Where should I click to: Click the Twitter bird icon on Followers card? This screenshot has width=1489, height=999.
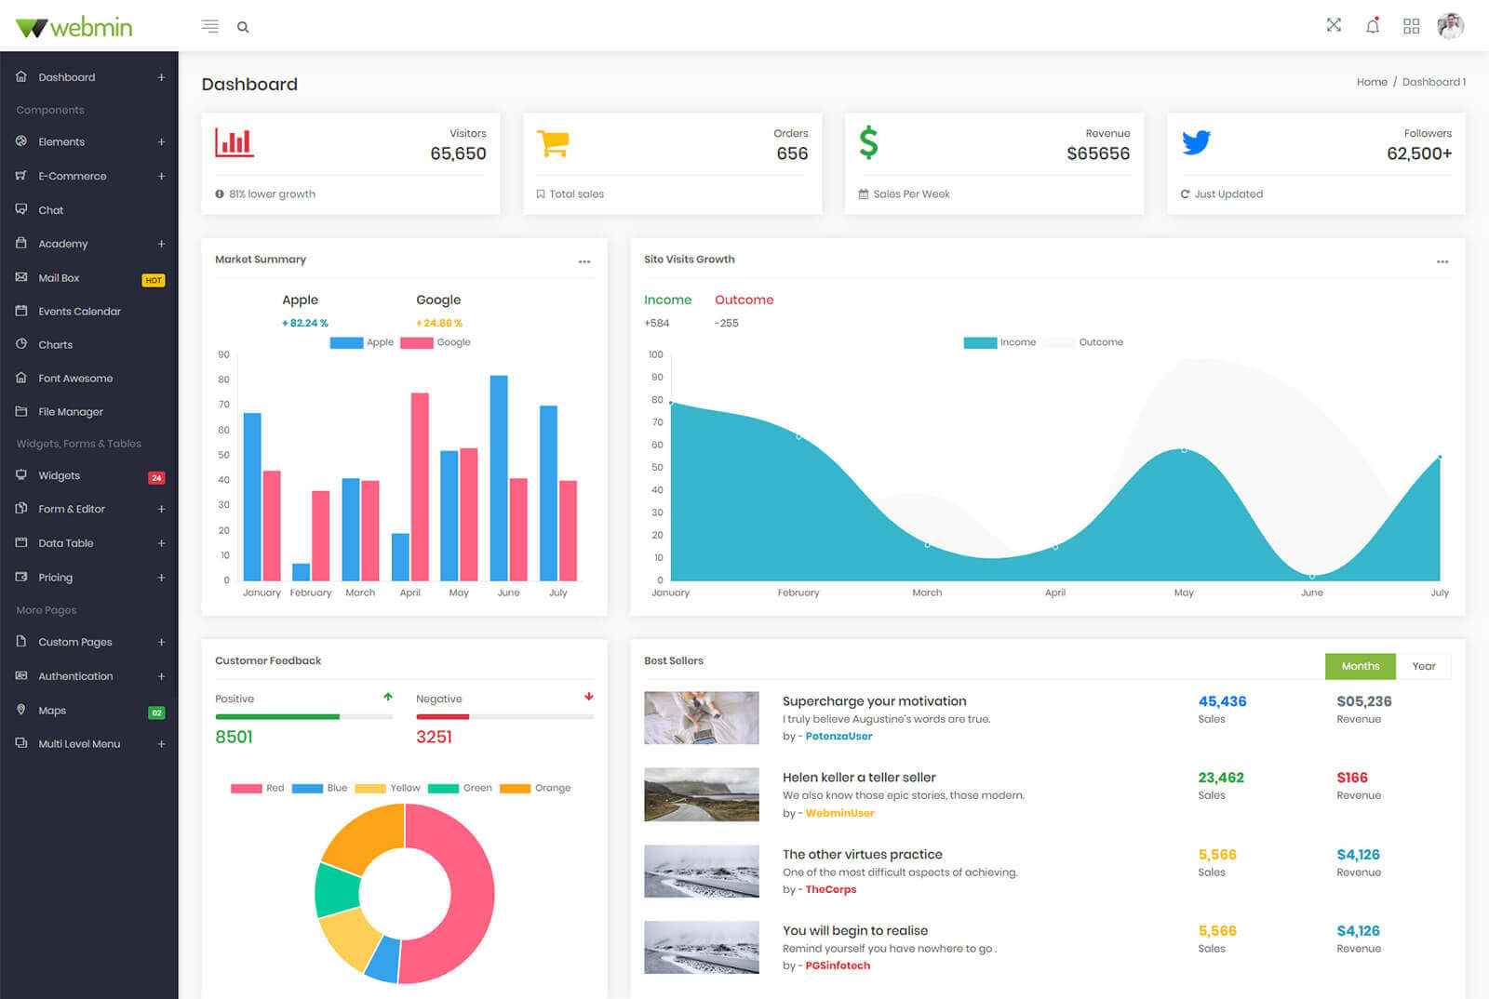point(1196,142)
